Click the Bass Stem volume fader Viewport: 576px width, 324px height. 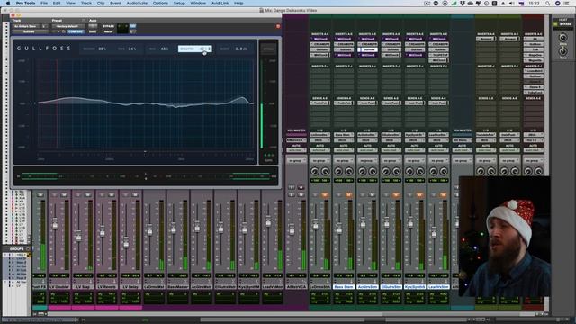[339, 229]
